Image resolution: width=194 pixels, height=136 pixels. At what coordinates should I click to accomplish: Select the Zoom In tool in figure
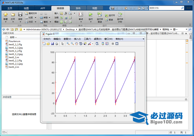click(68, 44)
